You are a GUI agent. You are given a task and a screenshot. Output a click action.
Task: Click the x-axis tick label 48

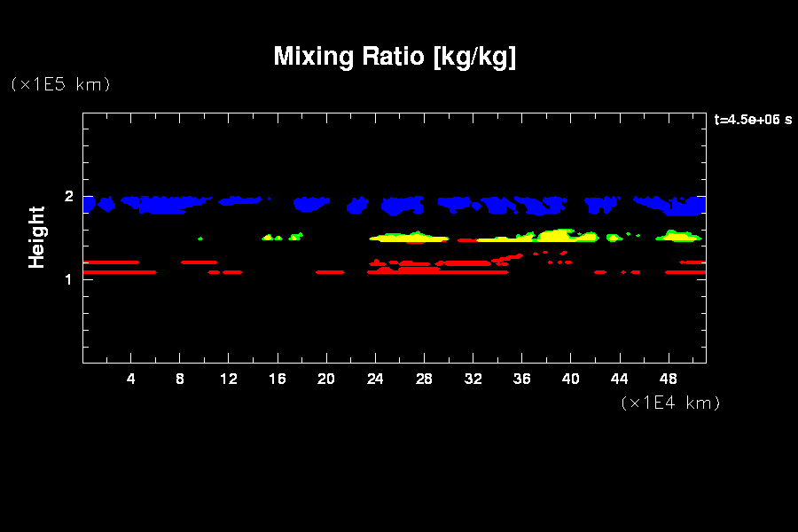coord(669,379)
